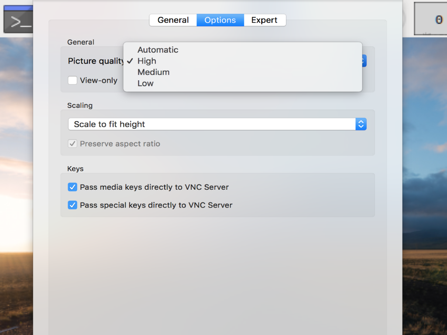Click the Keys section heading

(x=75, y=169)
